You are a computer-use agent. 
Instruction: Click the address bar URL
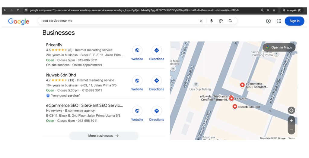(x=134, y=10)
